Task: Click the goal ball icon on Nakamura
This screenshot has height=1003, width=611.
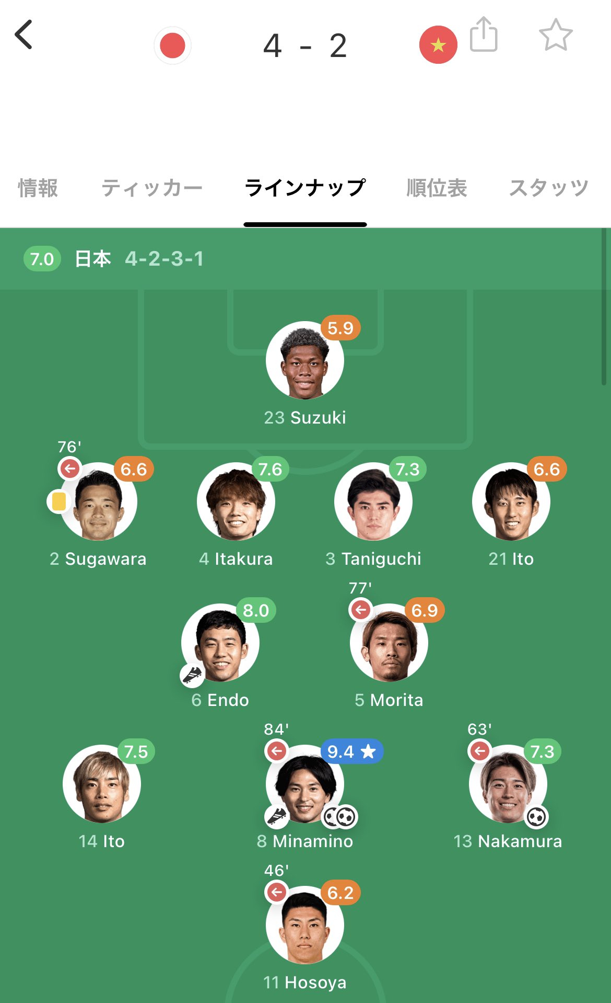Action: (536, 817)
